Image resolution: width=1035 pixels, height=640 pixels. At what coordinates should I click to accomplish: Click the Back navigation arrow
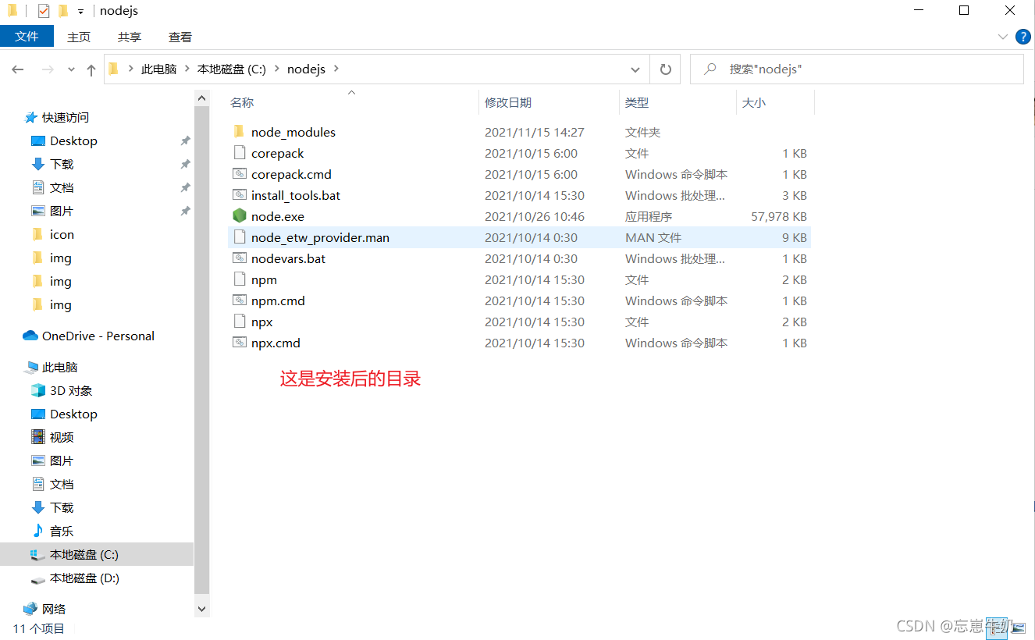pos(18,69)
